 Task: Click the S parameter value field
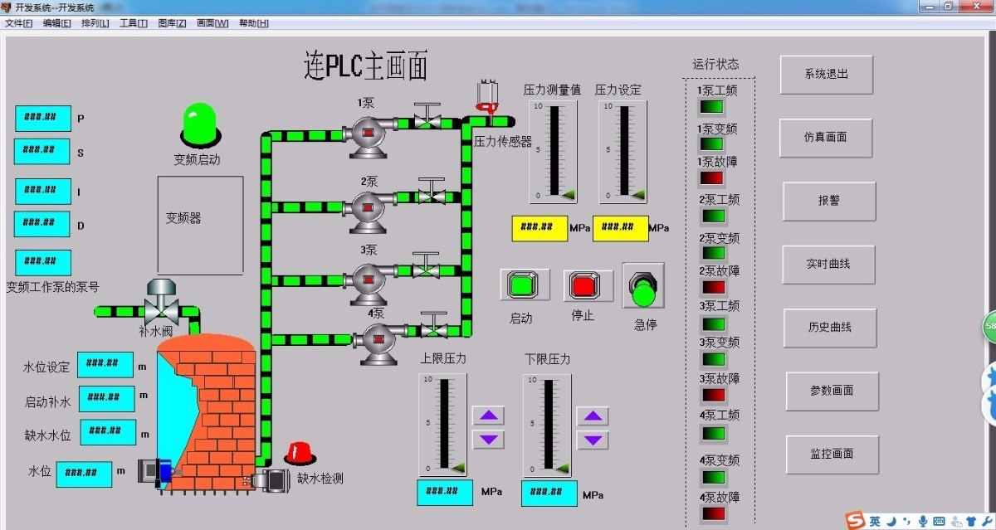click(43, 151)
